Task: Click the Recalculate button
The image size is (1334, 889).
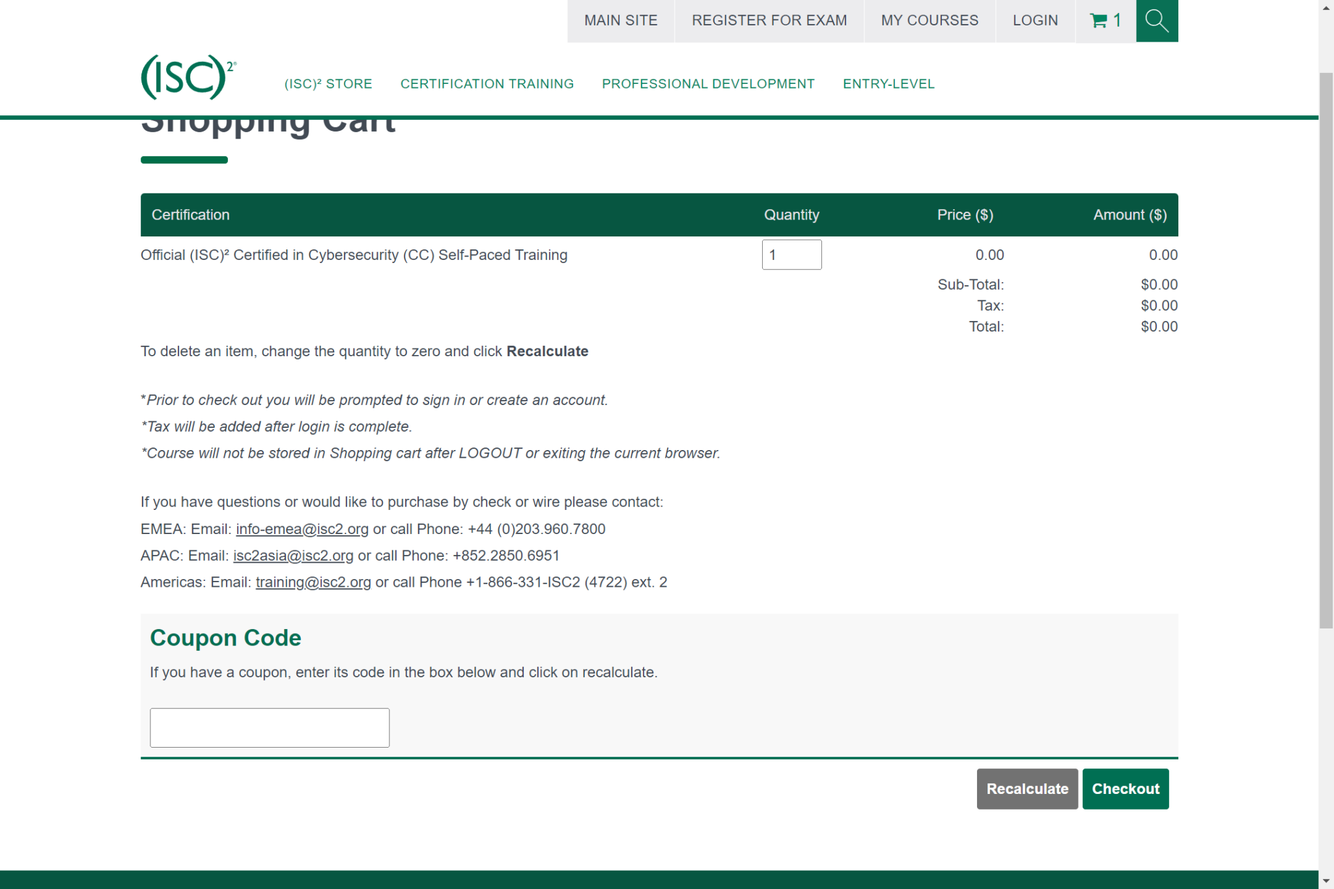Action: pos(1027,789)
